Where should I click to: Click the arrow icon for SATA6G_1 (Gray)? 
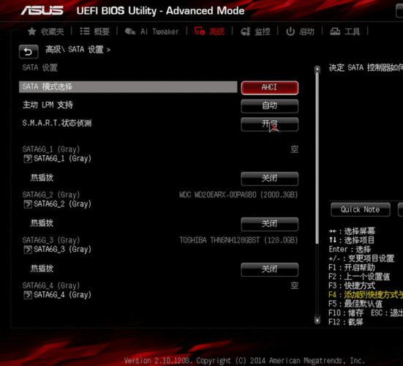pyautogui.click(x=28, y=159)
